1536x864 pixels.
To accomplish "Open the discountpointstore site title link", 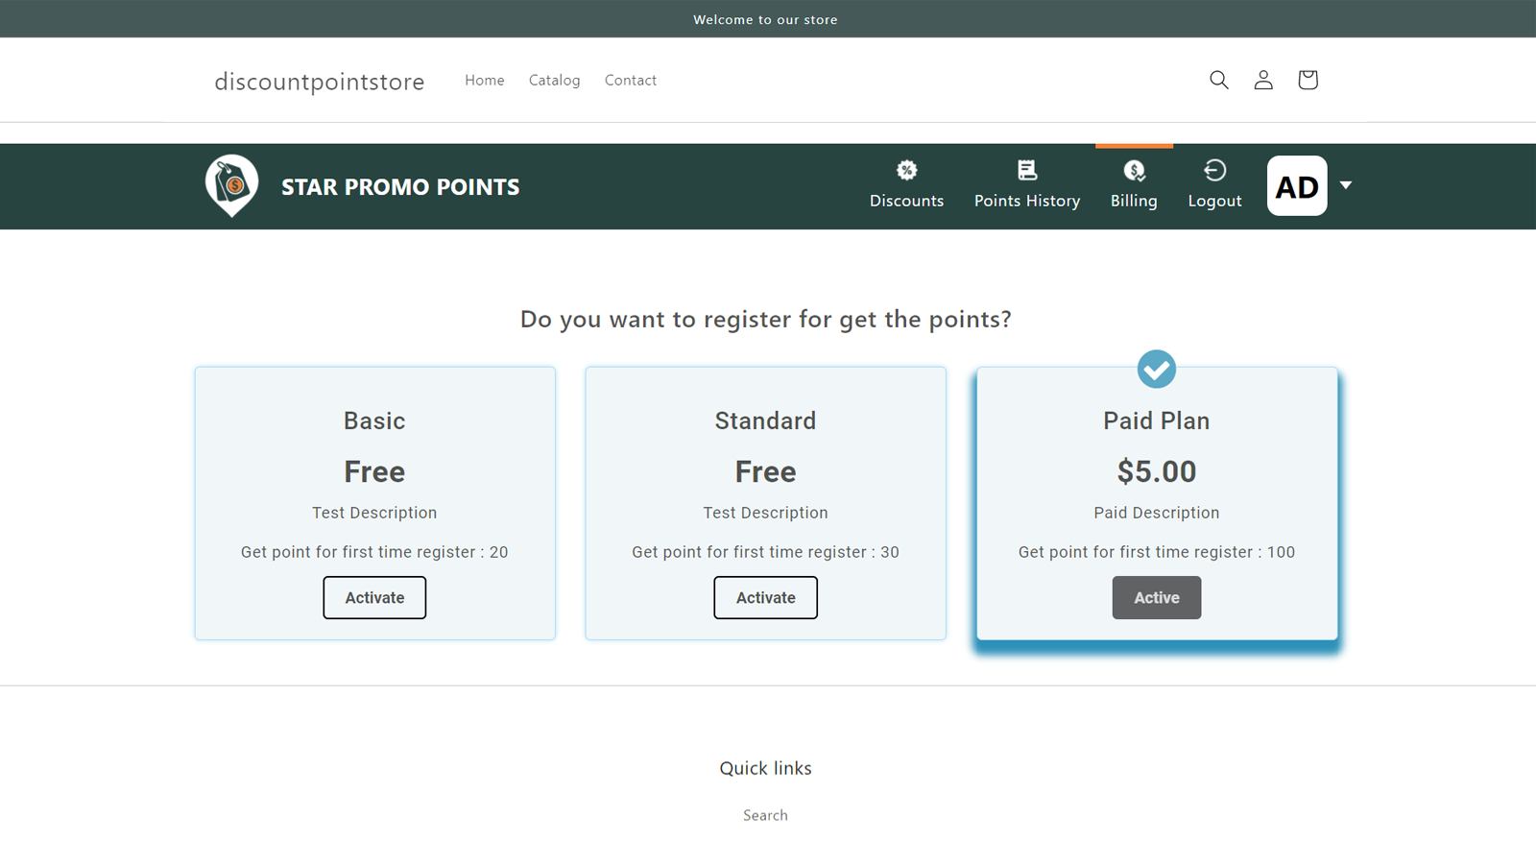I will click(x=320, y=82).
